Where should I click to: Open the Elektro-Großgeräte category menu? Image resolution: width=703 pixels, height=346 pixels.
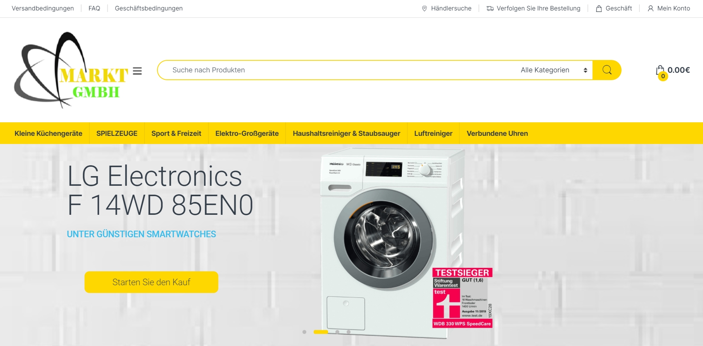pos(247,134)
